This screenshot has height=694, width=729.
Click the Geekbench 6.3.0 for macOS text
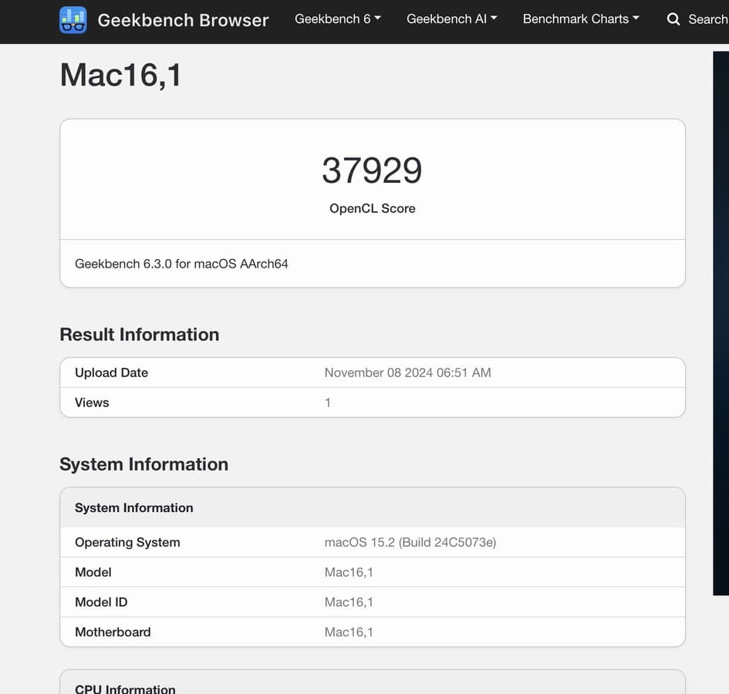(181, 264)
